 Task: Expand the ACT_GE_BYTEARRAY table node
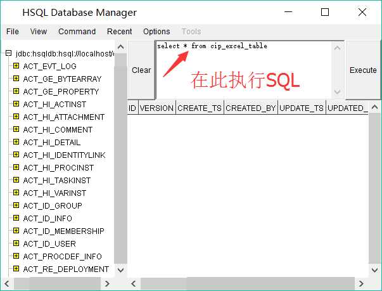[16, 79]
